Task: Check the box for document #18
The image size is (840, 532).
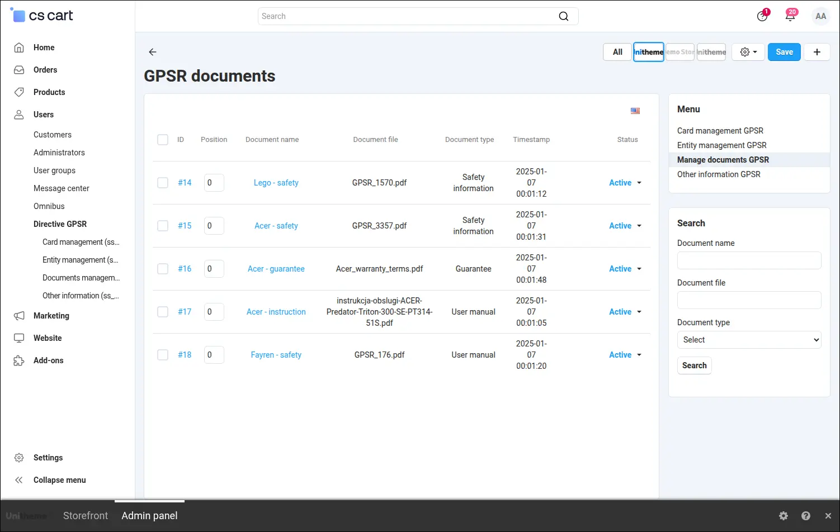Action: pos(163,355)
